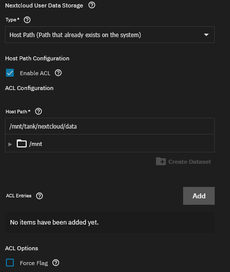Click the Create Dataset button
Screen dimensions: 230x272
click(x=184, y=162)
